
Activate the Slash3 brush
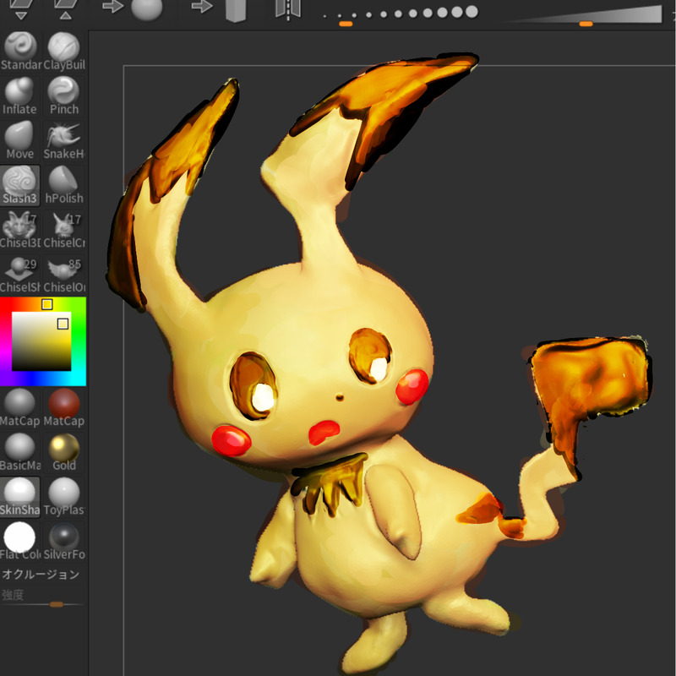(19, 185)
